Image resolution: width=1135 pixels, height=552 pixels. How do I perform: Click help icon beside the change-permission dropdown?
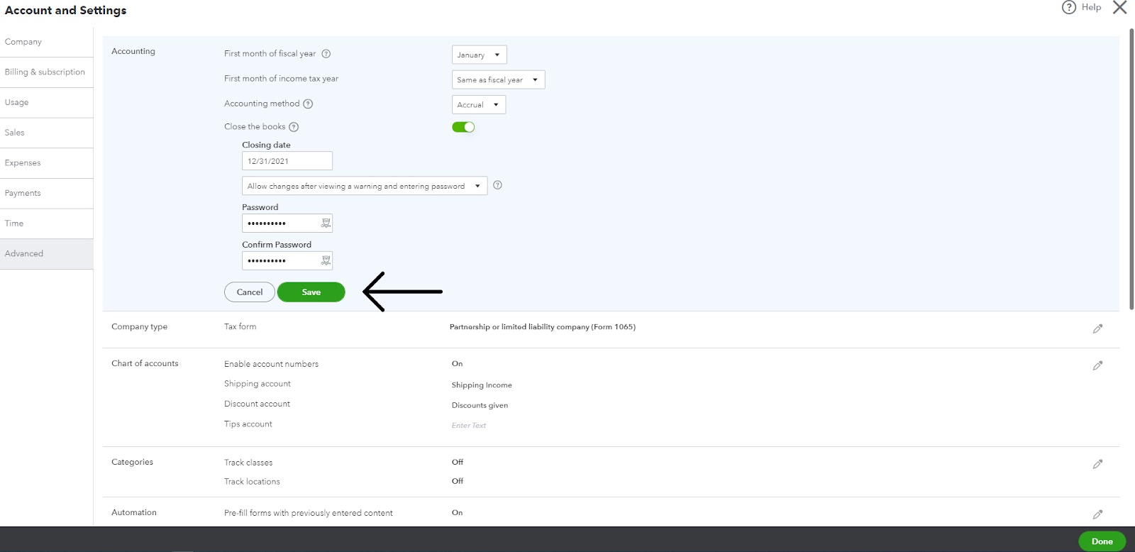click(x=497, y=185)
